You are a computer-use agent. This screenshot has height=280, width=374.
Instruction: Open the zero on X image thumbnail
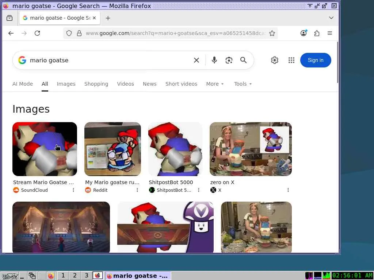tap(251, 149)
